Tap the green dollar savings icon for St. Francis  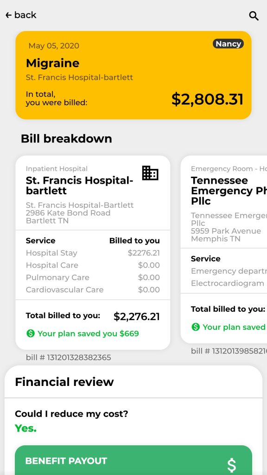(x=30, y=334)
